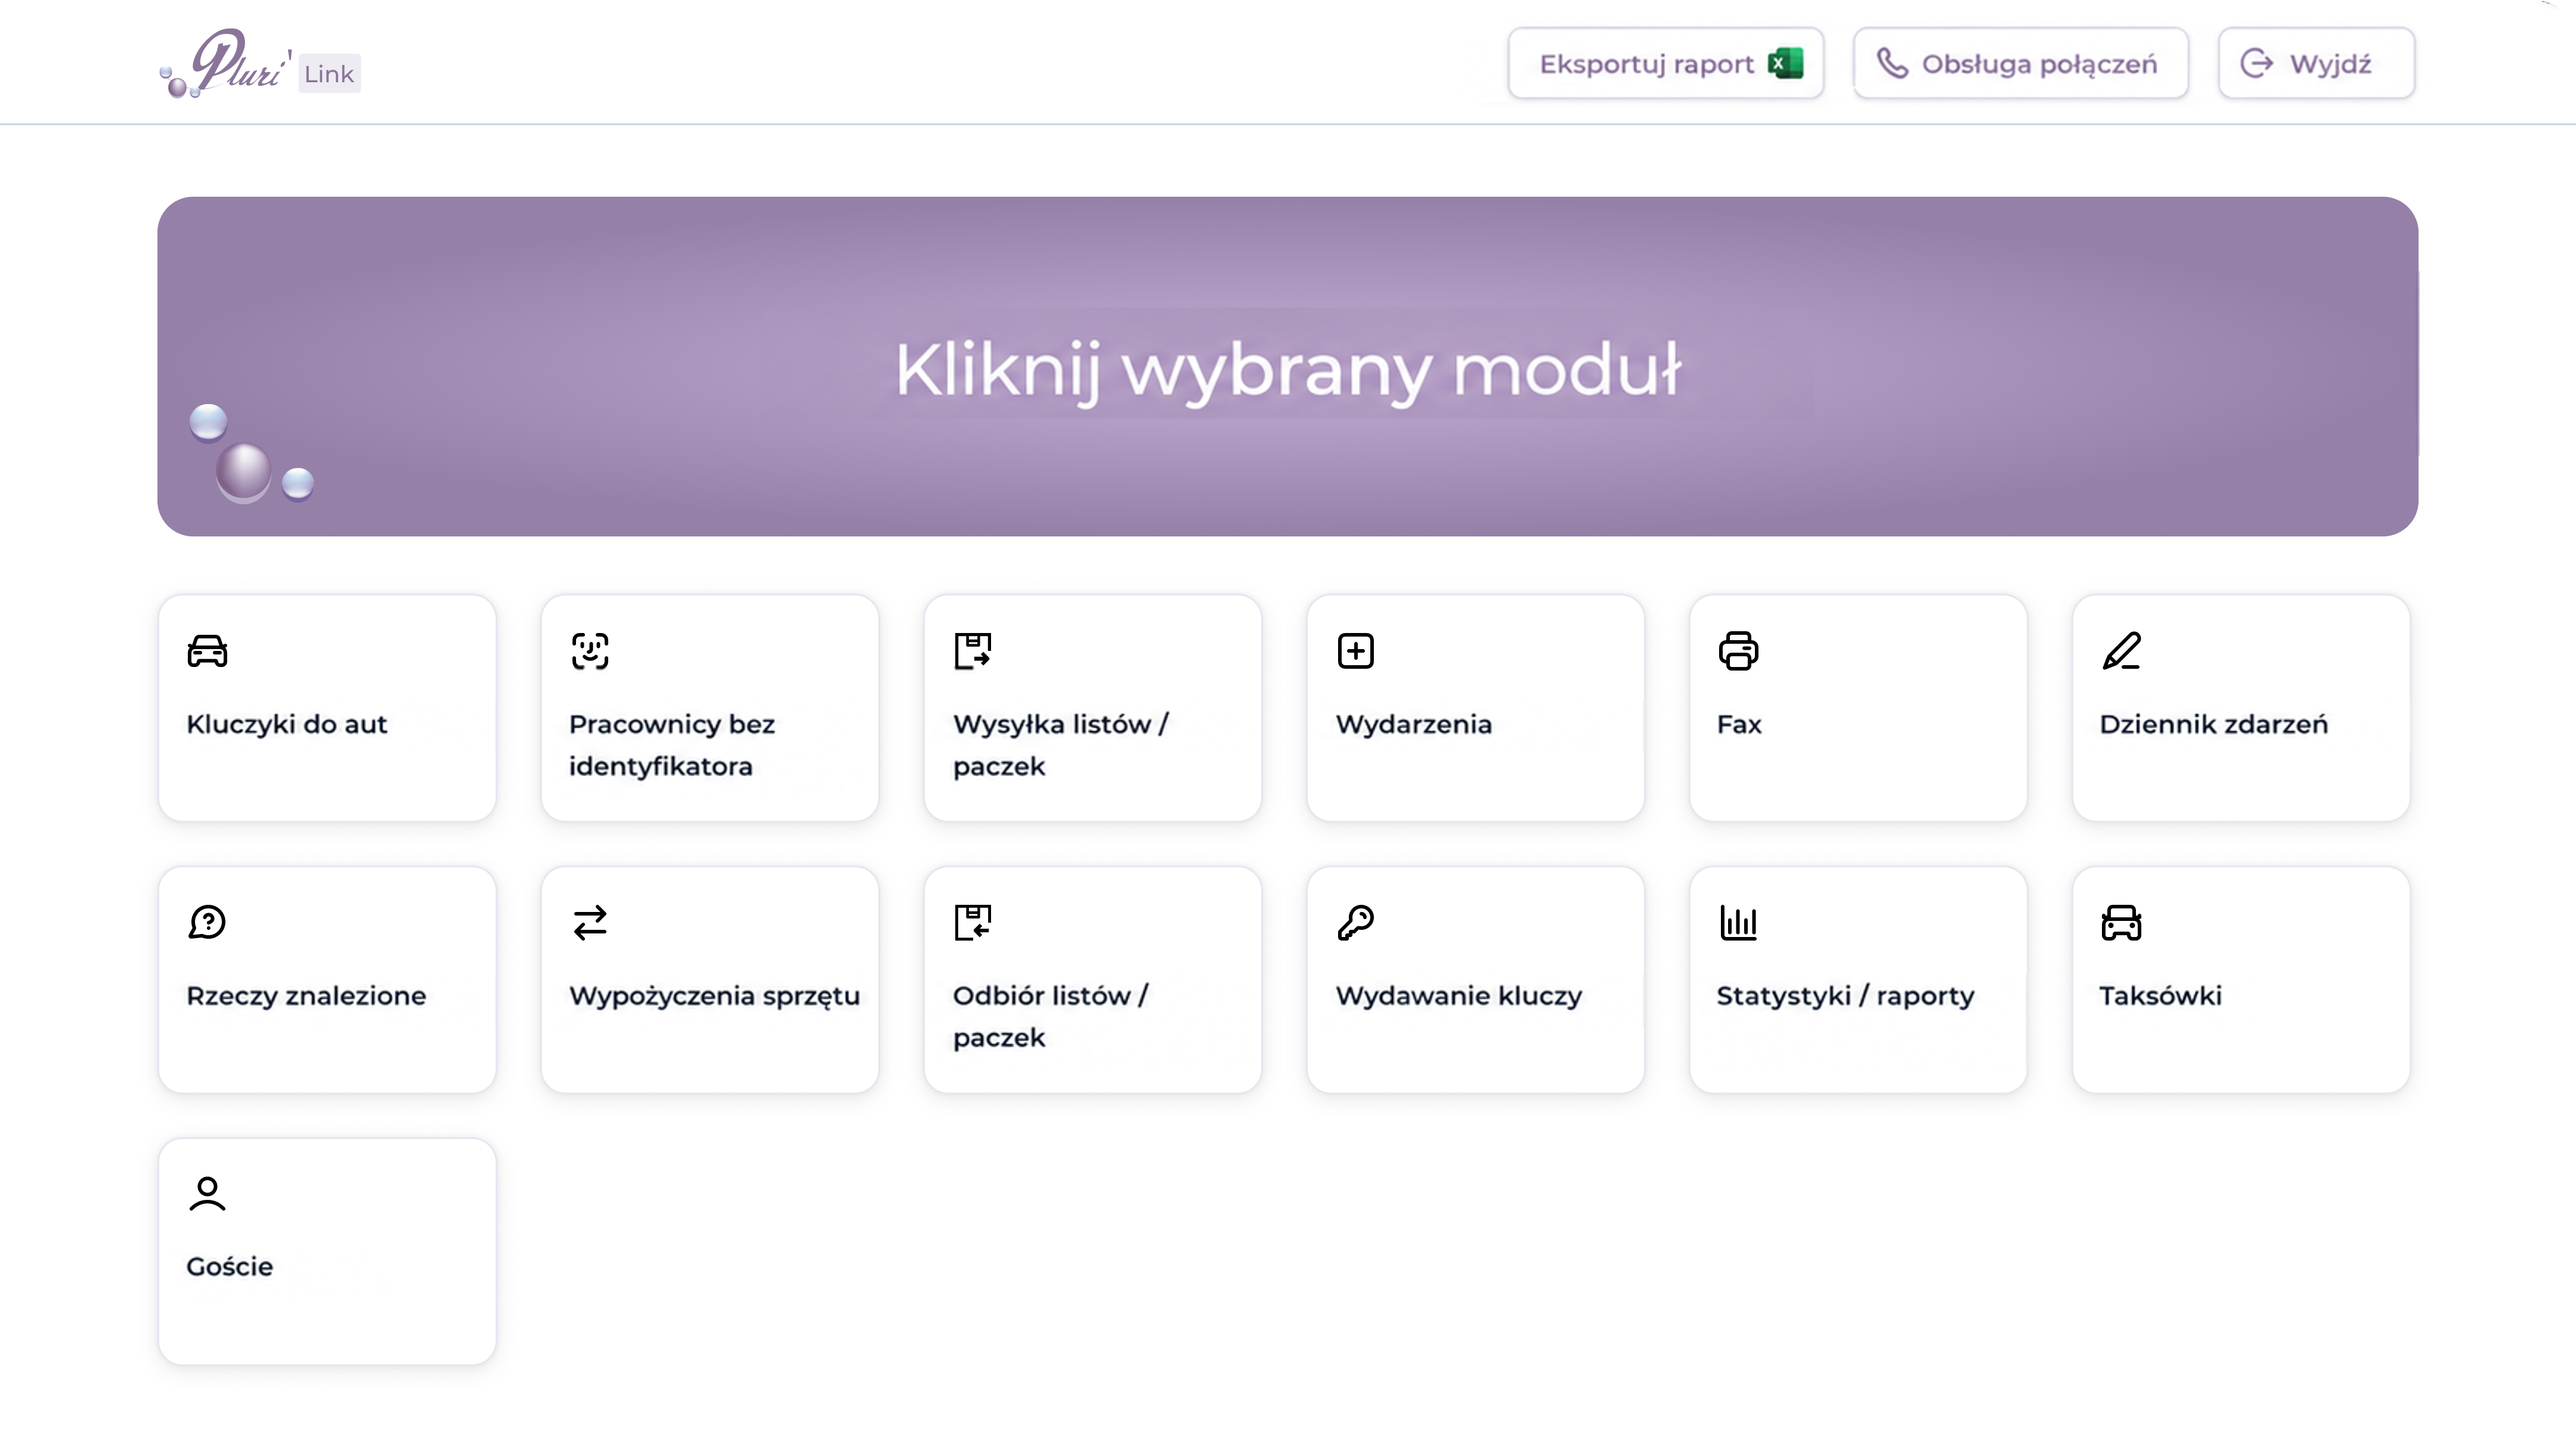This screenshot has width=2576, height=1452.
Task: Open the Pluri Link logo
Action: coord(260,63)
